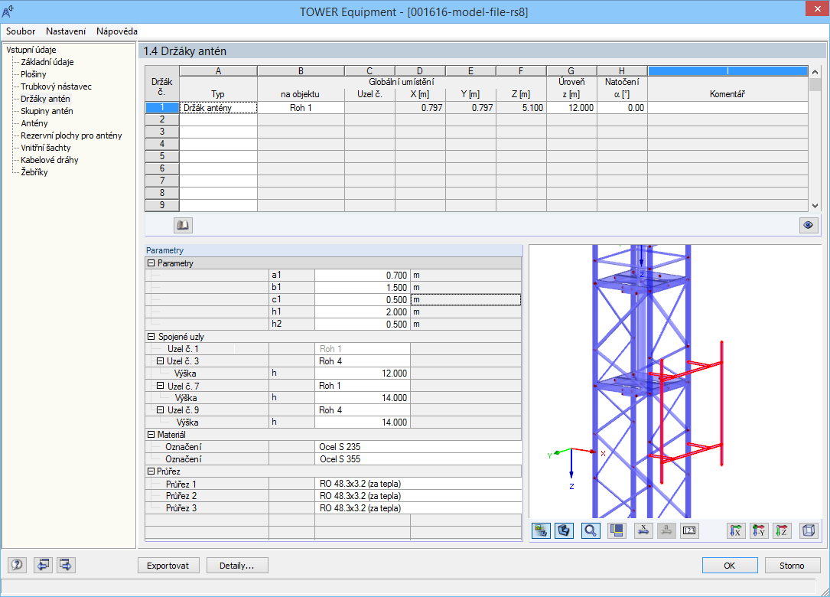This screenshot has height=597, width=830.
Task: Edit the h2 value 0.500
Action: [362, 325]
